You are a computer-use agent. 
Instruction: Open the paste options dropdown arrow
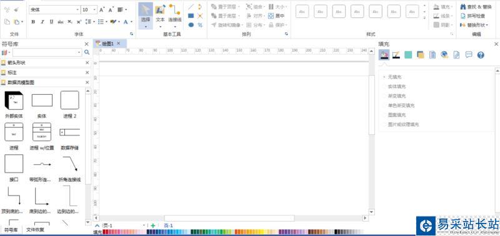pos(22,22)
